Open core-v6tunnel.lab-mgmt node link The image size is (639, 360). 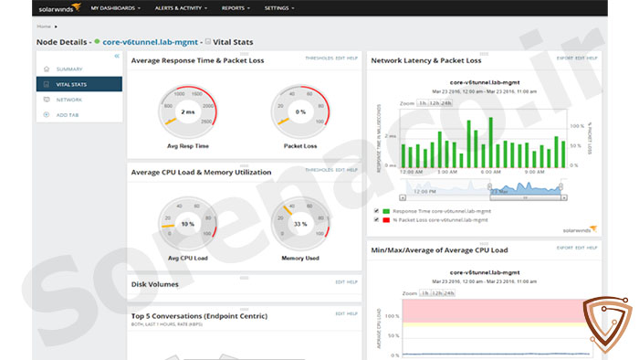tap(150, 42)
